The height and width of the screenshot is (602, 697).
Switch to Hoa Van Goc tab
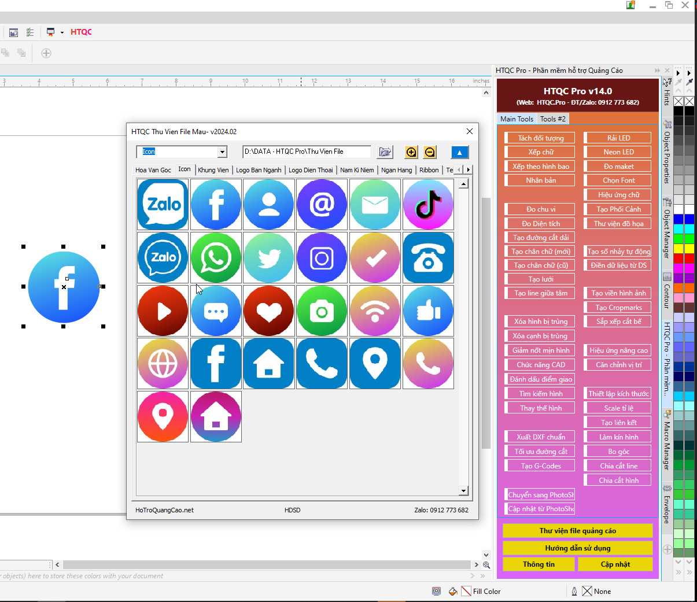coord(153,170)
